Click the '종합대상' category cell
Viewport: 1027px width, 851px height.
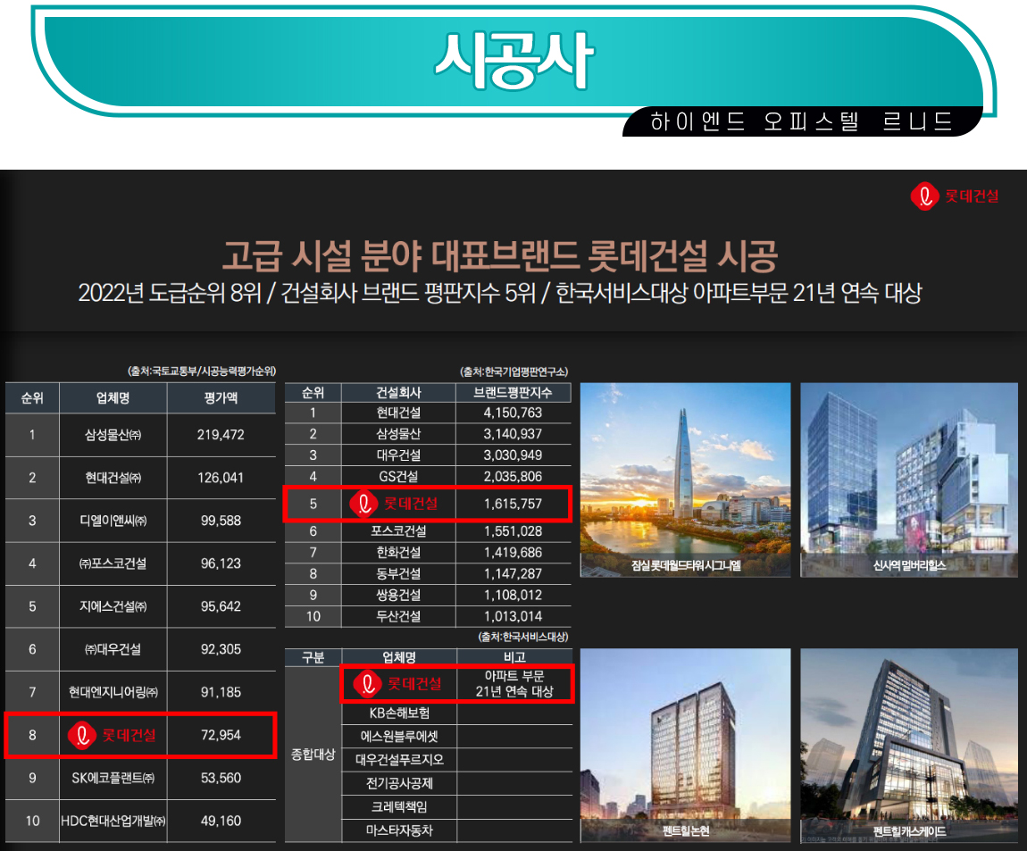click(313, 755)
